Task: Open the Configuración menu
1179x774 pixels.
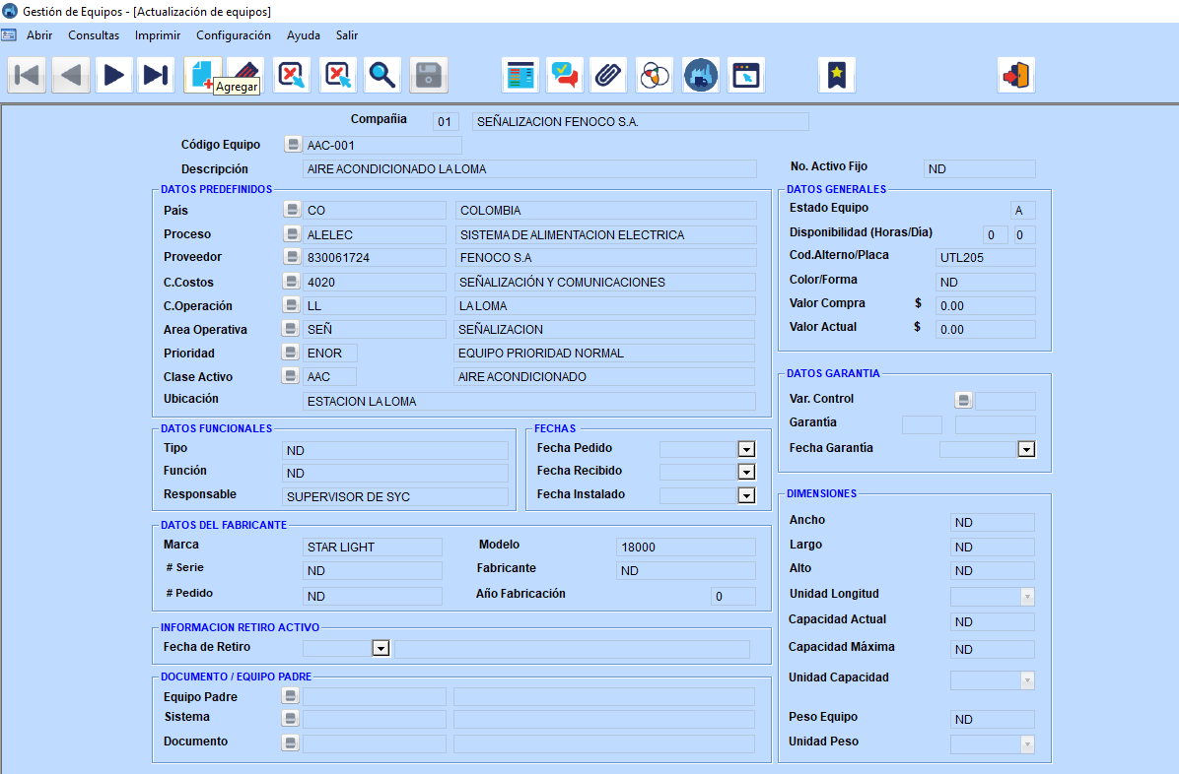Action: [233, 35]
